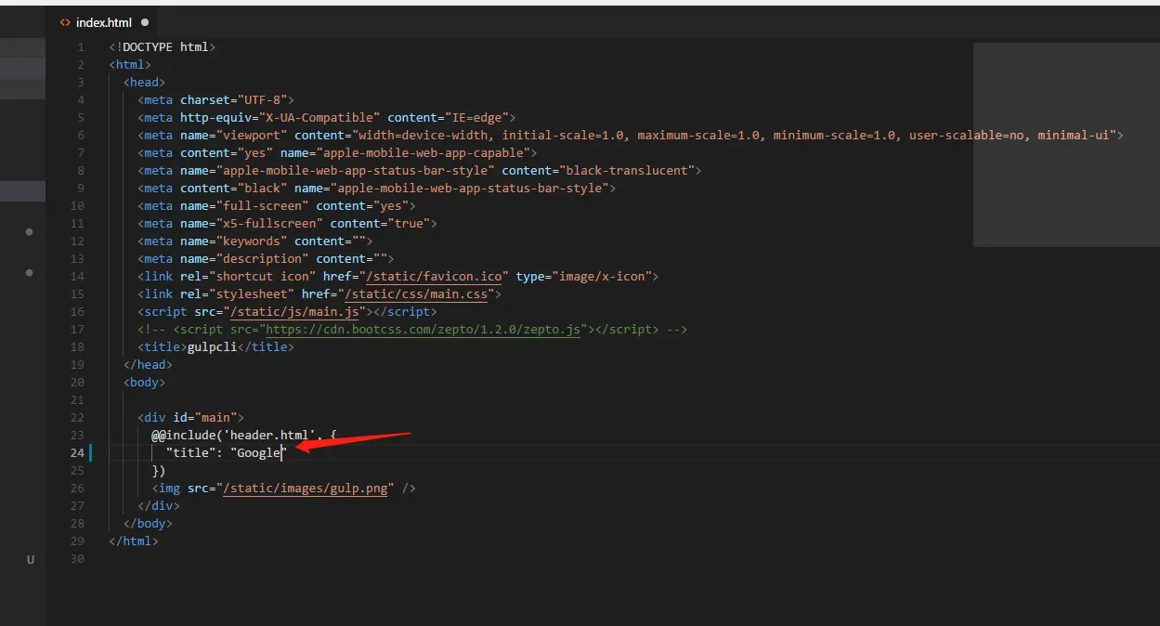Image resolution: width=1160 pixels, height=626 pixels.
Task: Click the "Google" title value on line 24
Action: click(x=259, y=452)
